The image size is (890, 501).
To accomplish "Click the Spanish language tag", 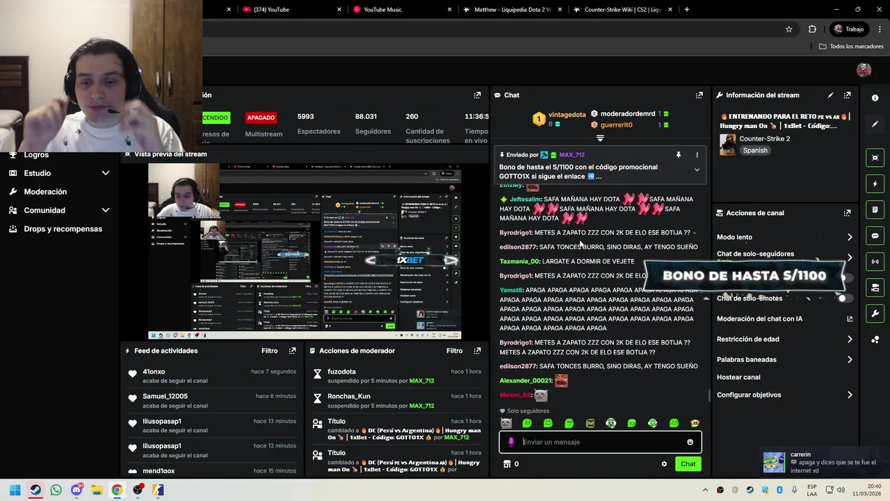I will (755, 150).
